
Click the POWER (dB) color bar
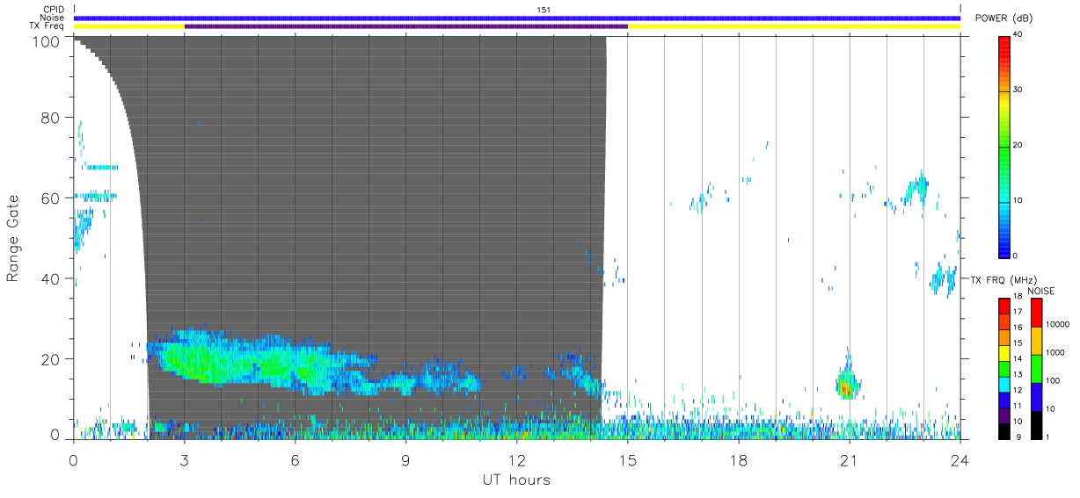point(1005,146)
